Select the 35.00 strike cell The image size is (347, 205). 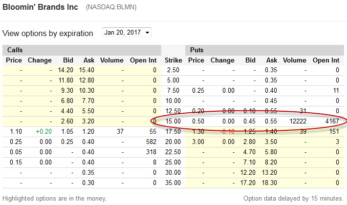[173, 183]
